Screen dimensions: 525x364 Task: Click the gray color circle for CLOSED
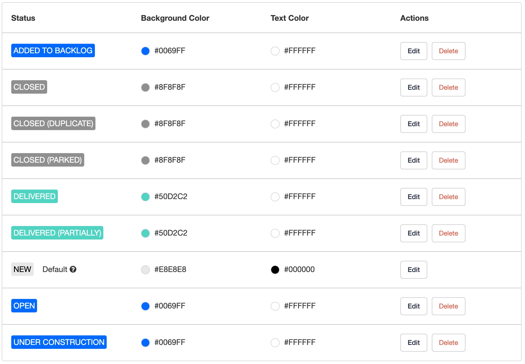[145, 87]
